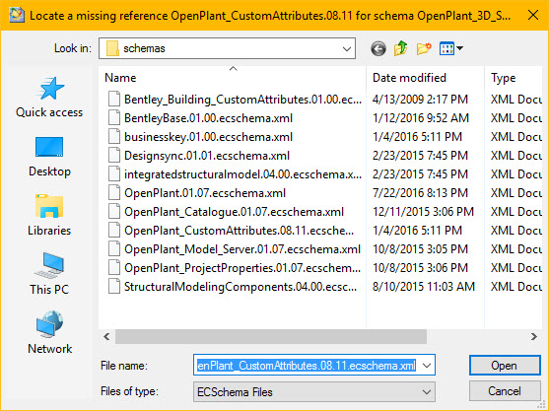549x411 pixels.
Task: Open the Files of type dropdown
Action: pyautogui.click(x=314, y=391)
